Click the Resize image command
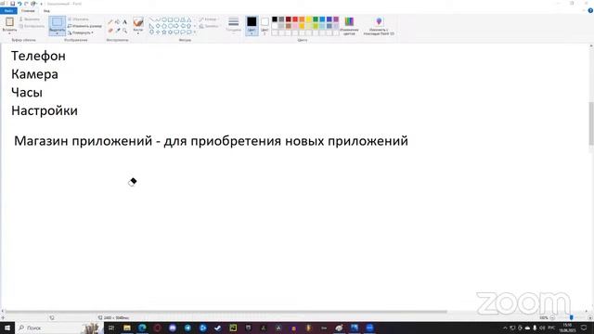 84,26
